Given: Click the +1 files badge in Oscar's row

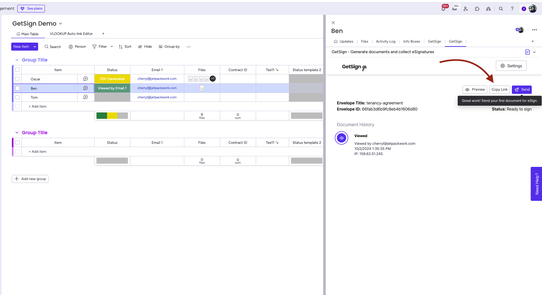Looking at the screenshot, I should click(x=213, y=78).
